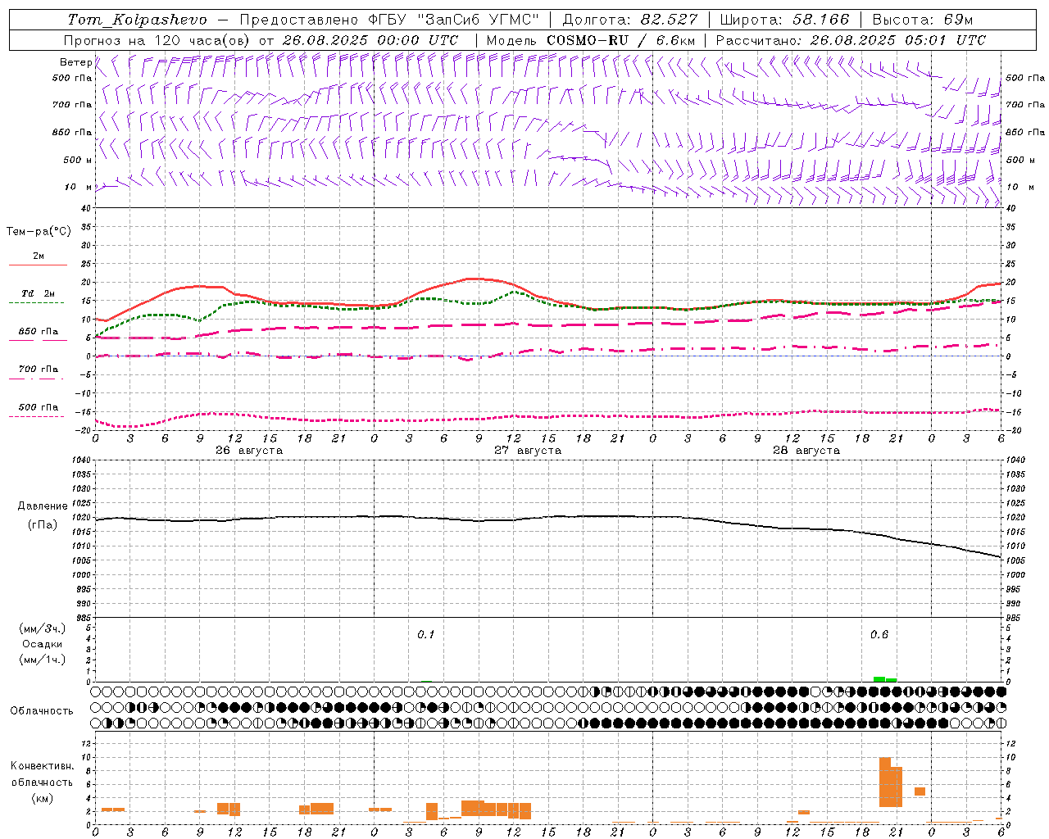Click the 'Рассчитано: 26.08.2025 05:01 UTC' text
The width and height of the screenshot is (1049, 839).
[851, 40]
